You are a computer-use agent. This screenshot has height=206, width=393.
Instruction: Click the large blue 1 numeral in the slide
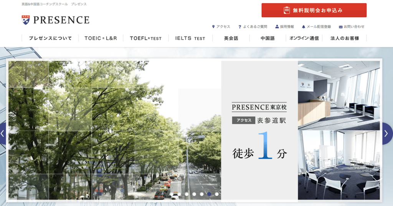tap(265, 146)
